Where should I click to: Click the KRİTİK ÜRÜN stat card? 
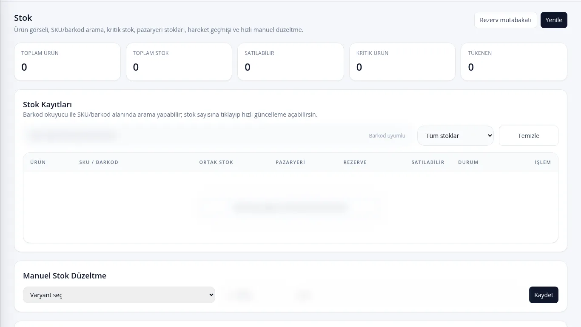[x=402, y=62]
